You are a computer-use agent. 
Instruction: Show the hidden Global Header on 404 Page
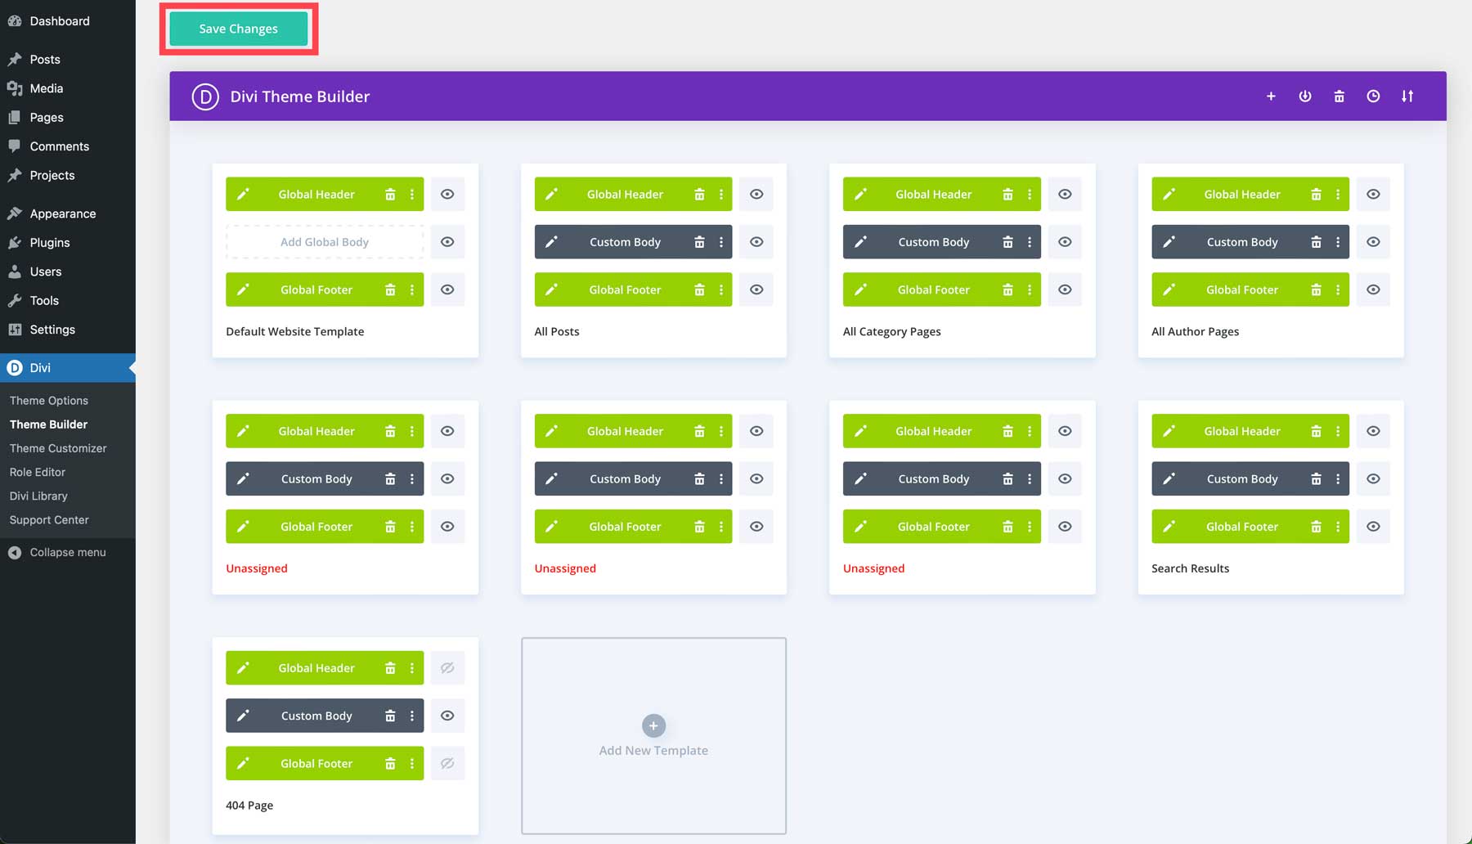coord(447,667)
